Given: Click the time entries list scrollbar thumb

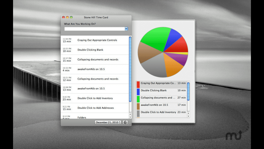Looking at the screenshot, I should click(x=130, y=69).
